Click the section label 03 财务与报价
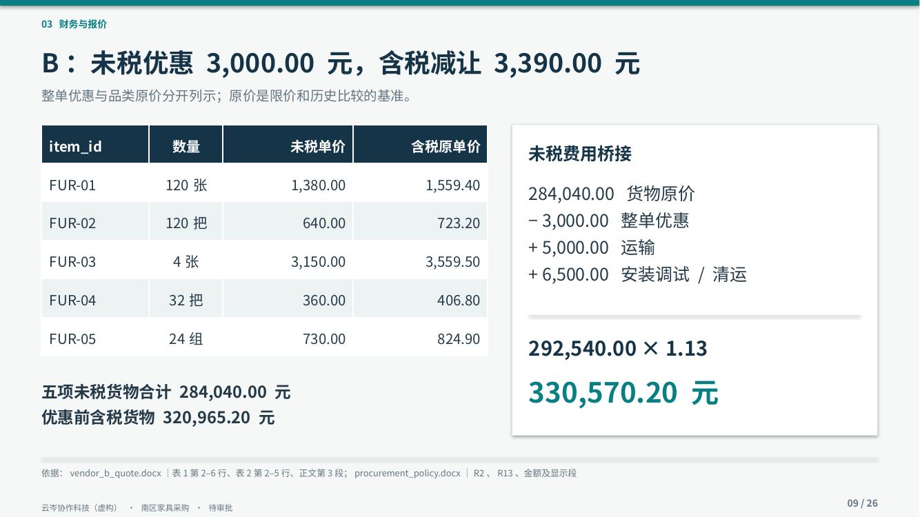Viewport: 920px width, 517px height. (74, 24)
